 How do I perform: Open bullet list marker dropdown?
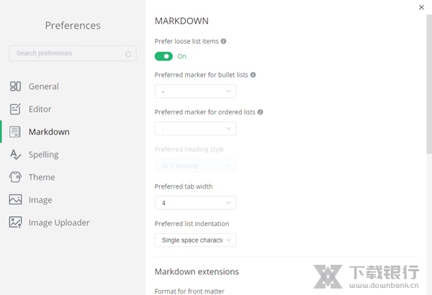pyautogui.click(x=195, y=91)
